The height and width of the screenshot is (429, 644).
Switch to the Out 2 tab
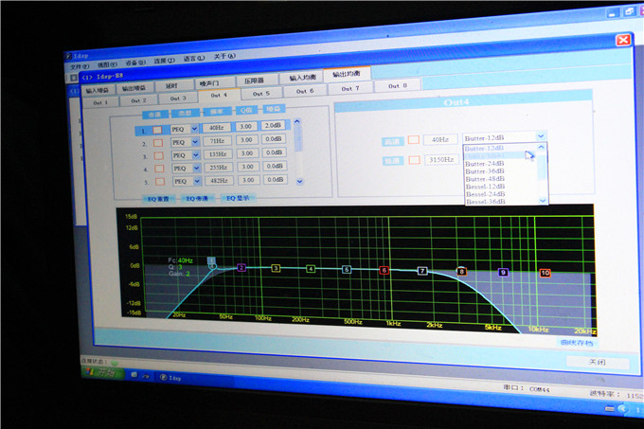click(139, 100)
